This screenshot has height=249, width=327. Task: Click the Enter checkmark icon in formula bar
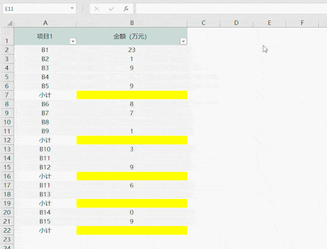click(x=111, y=9)
